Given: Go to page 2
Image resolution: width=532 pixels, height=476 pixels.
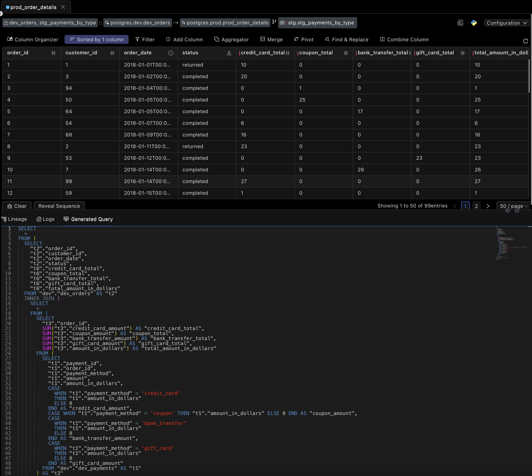Looking at the screenshot, I should coord(476,206).
